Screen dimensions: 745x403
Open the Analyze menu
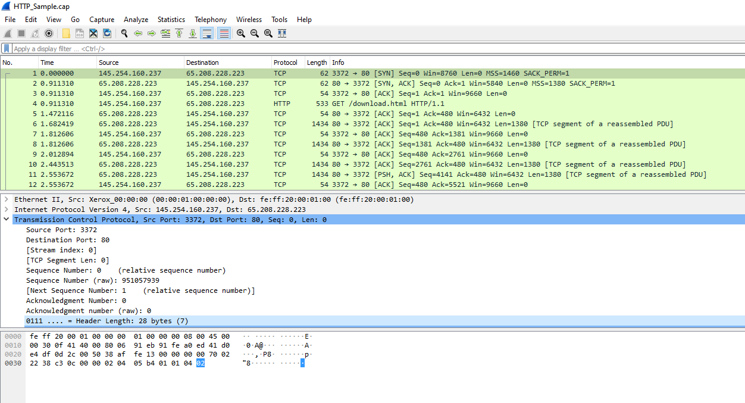tap(136, 20)
